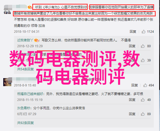Screen dimensions: 160x131
Task: Reply to 灰色青柠's comment from 6月3日
Action: click(x=132, y=114)
